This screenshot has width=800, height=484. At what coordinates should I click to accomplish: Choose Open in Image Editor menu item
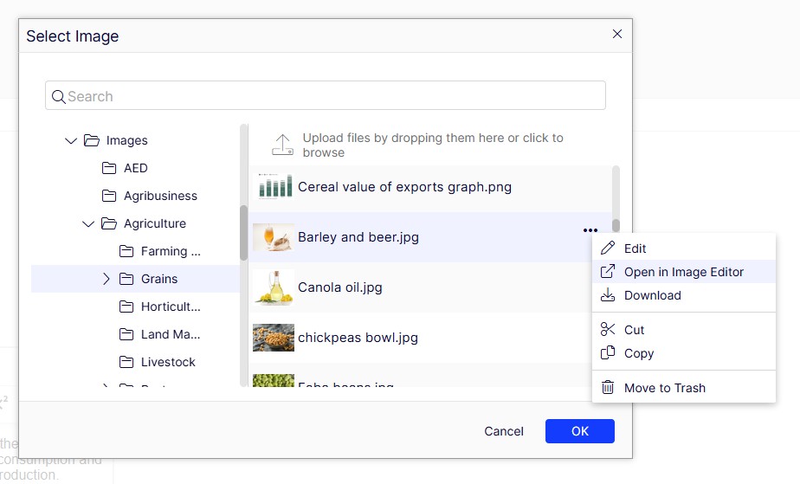pyautogui.click(x=683, y=272)
